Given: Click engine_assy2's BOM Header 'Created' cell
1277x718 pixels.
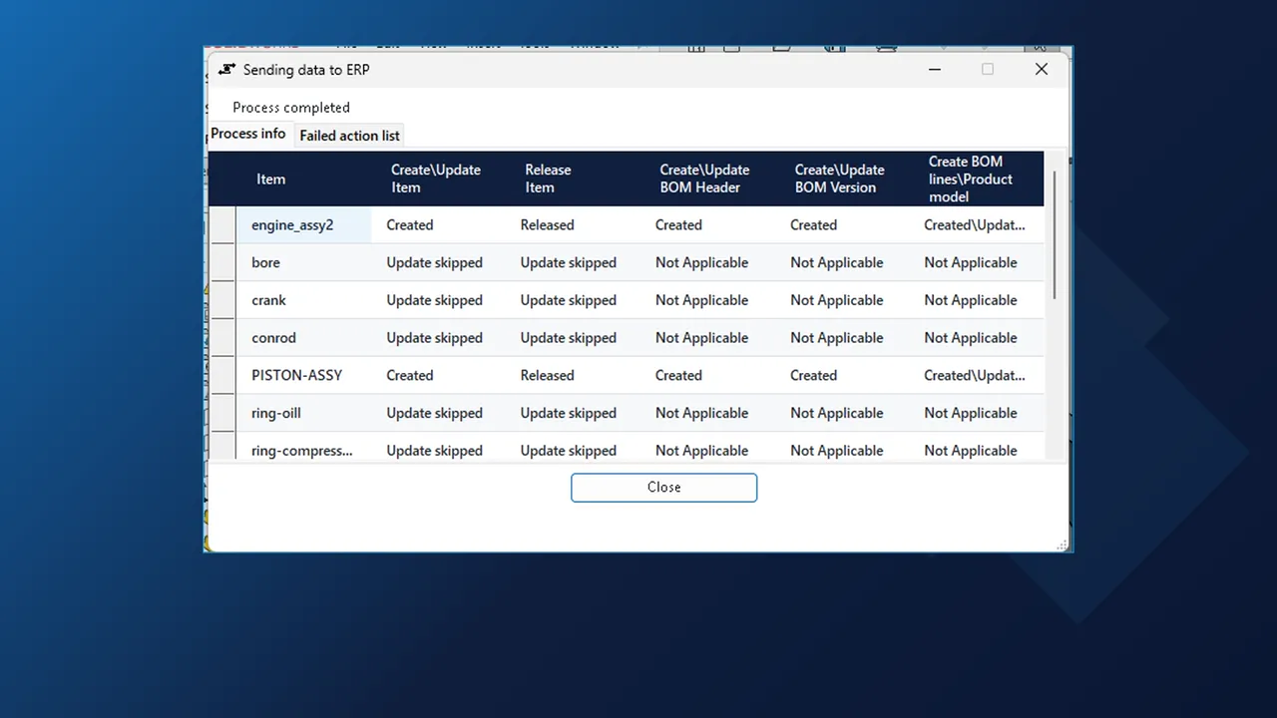Looking at the screenshot, I should click(707, 225).
